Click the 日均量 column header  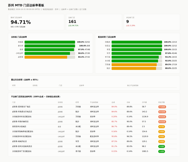(144, 102)
